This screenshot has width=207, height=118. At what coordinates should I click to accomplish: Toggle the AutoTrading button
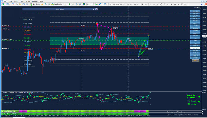[x=57, y=4]
